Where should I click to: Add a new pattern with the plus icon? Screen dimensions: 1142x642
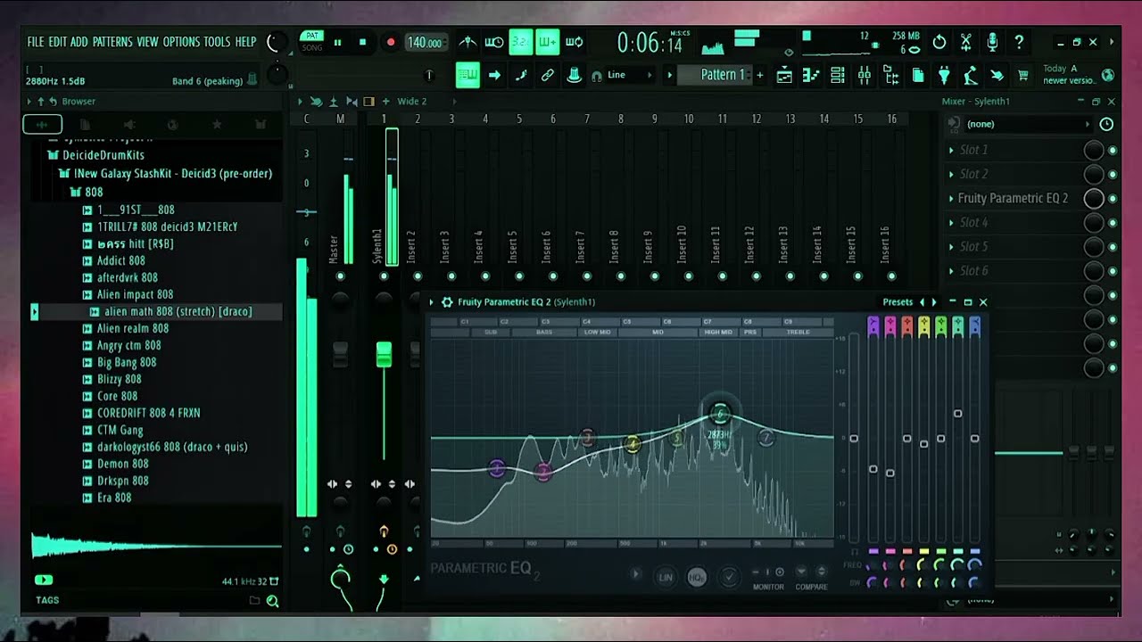point(760,75)
